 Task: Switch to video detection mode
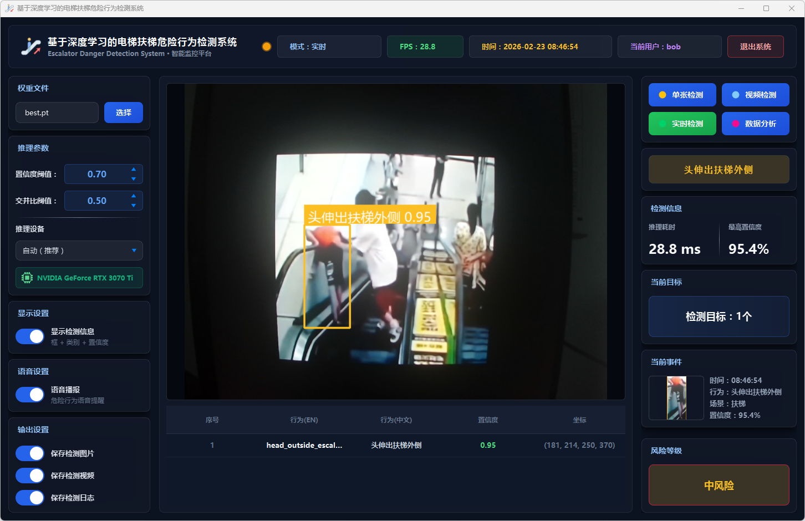click(755, 95)
